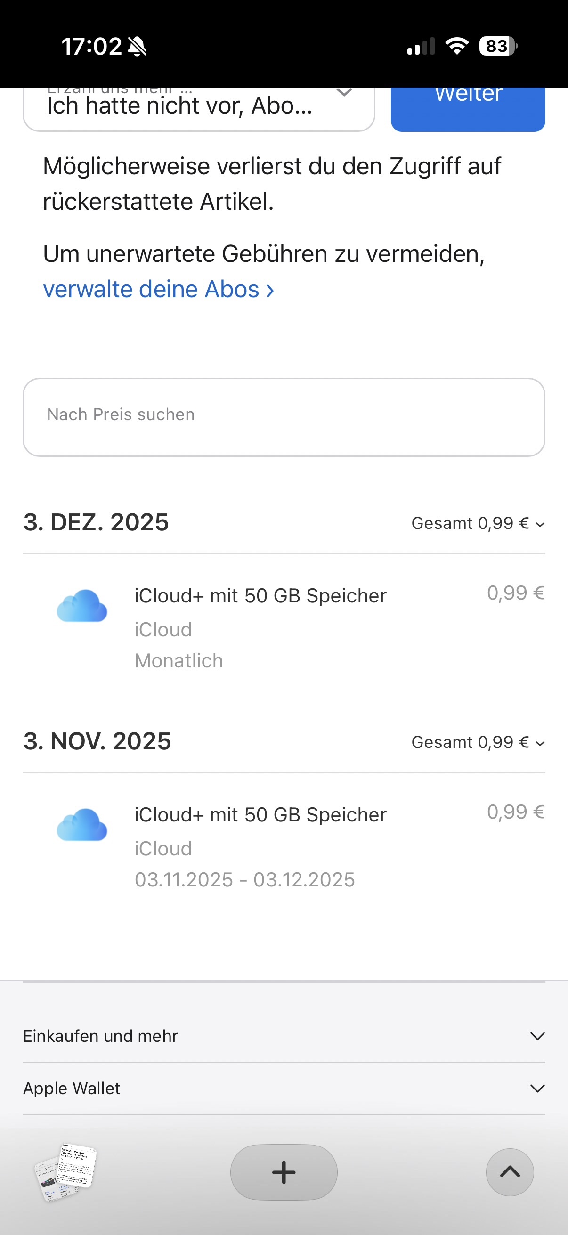Open the tab overview thumbnail stack
The height and width of the screenshot is (1235, 568).
[65, 1171]
